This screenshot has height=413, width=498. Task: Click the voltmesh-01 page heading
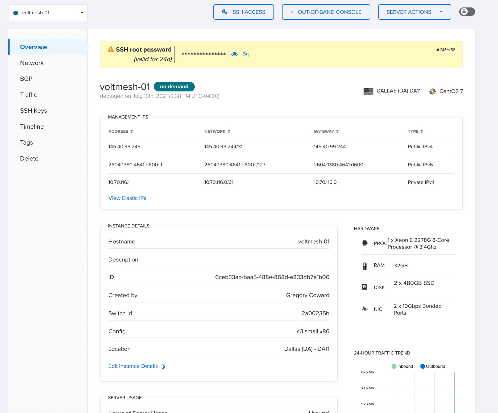125,87
